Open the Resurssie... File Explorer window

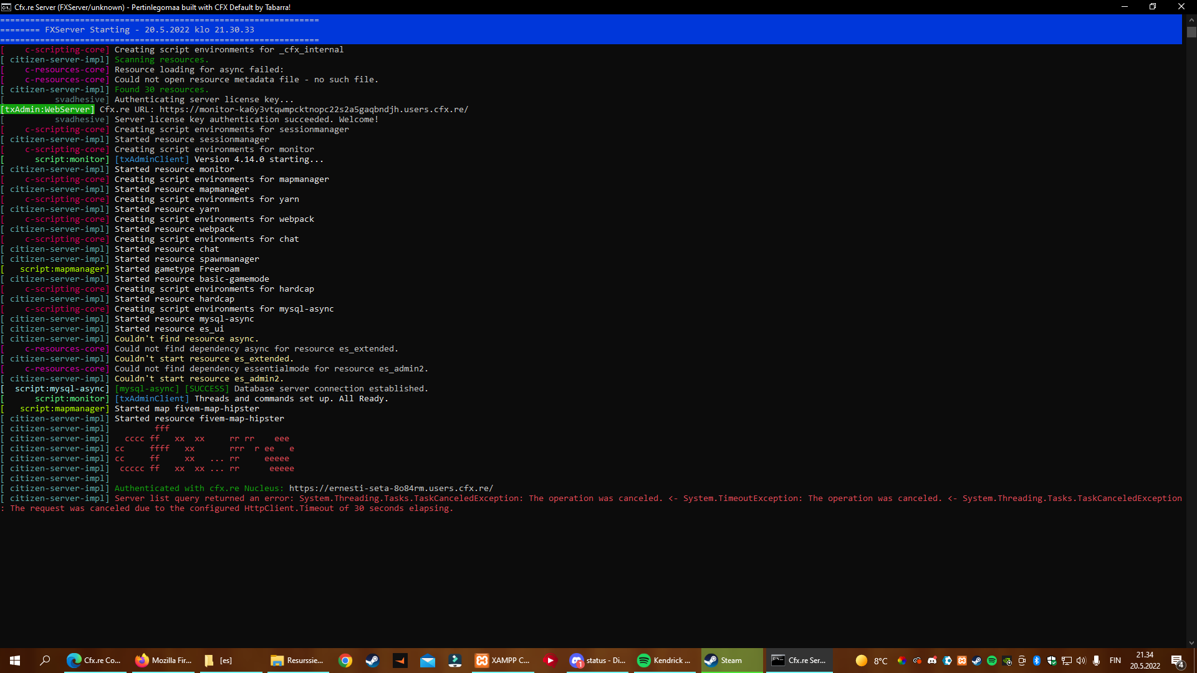click(297, 661)
